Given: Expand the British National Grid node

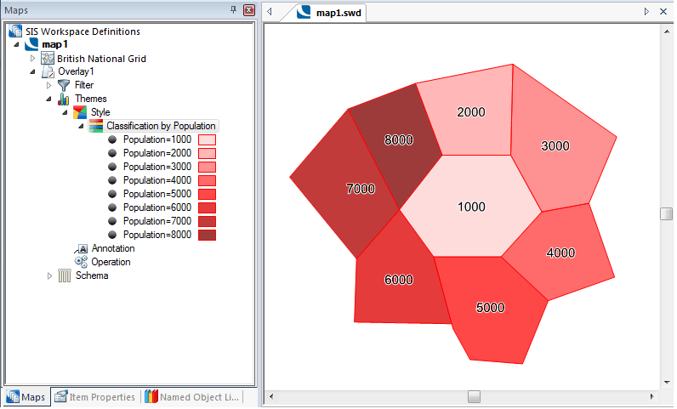Looking at the screenshot, I should pos(33,59).
